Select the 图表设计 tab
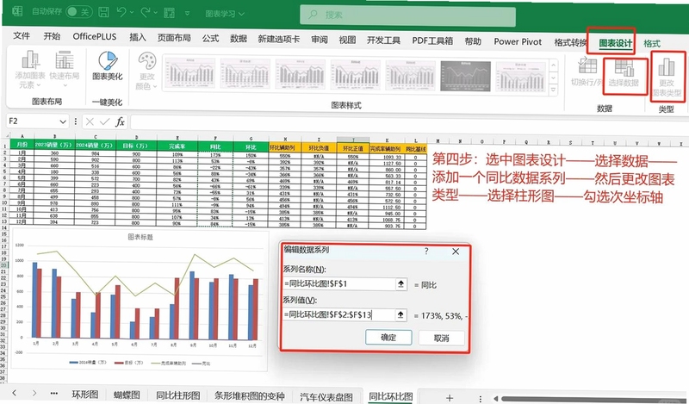 pos(615,43)
